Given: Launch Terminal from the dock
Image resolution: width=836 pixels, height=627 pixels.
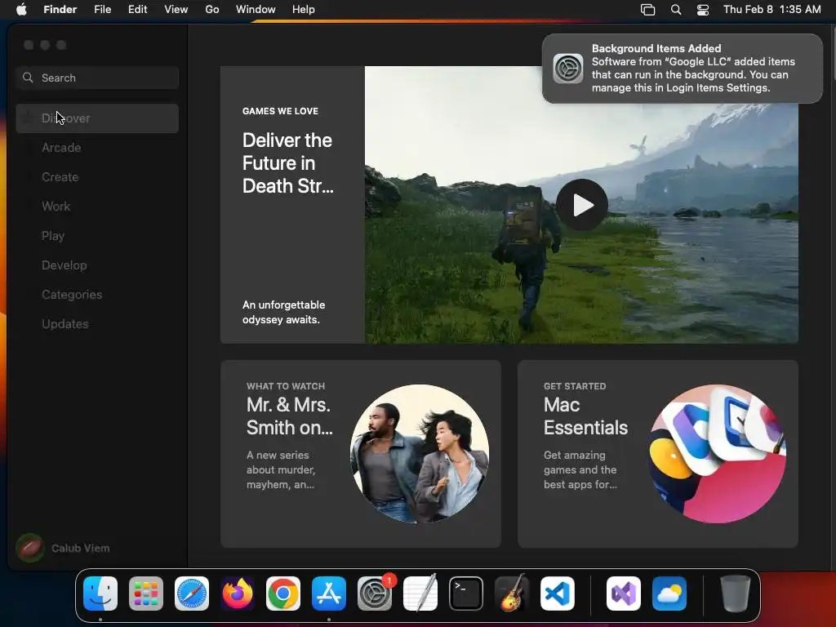Looking at the screenshot, I should 466,594.
